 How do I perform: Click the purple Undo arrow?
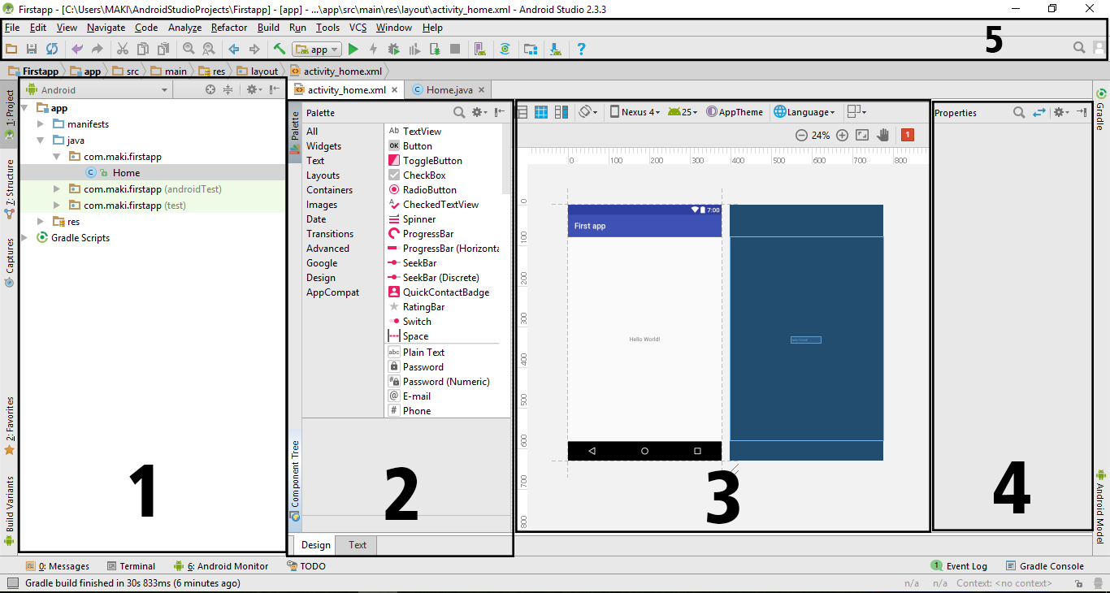point(77,49)
